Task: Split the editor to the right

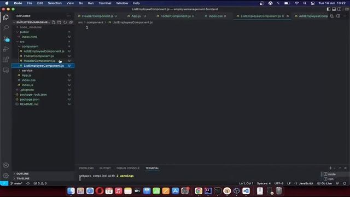Action: click(x=338, y=16)
